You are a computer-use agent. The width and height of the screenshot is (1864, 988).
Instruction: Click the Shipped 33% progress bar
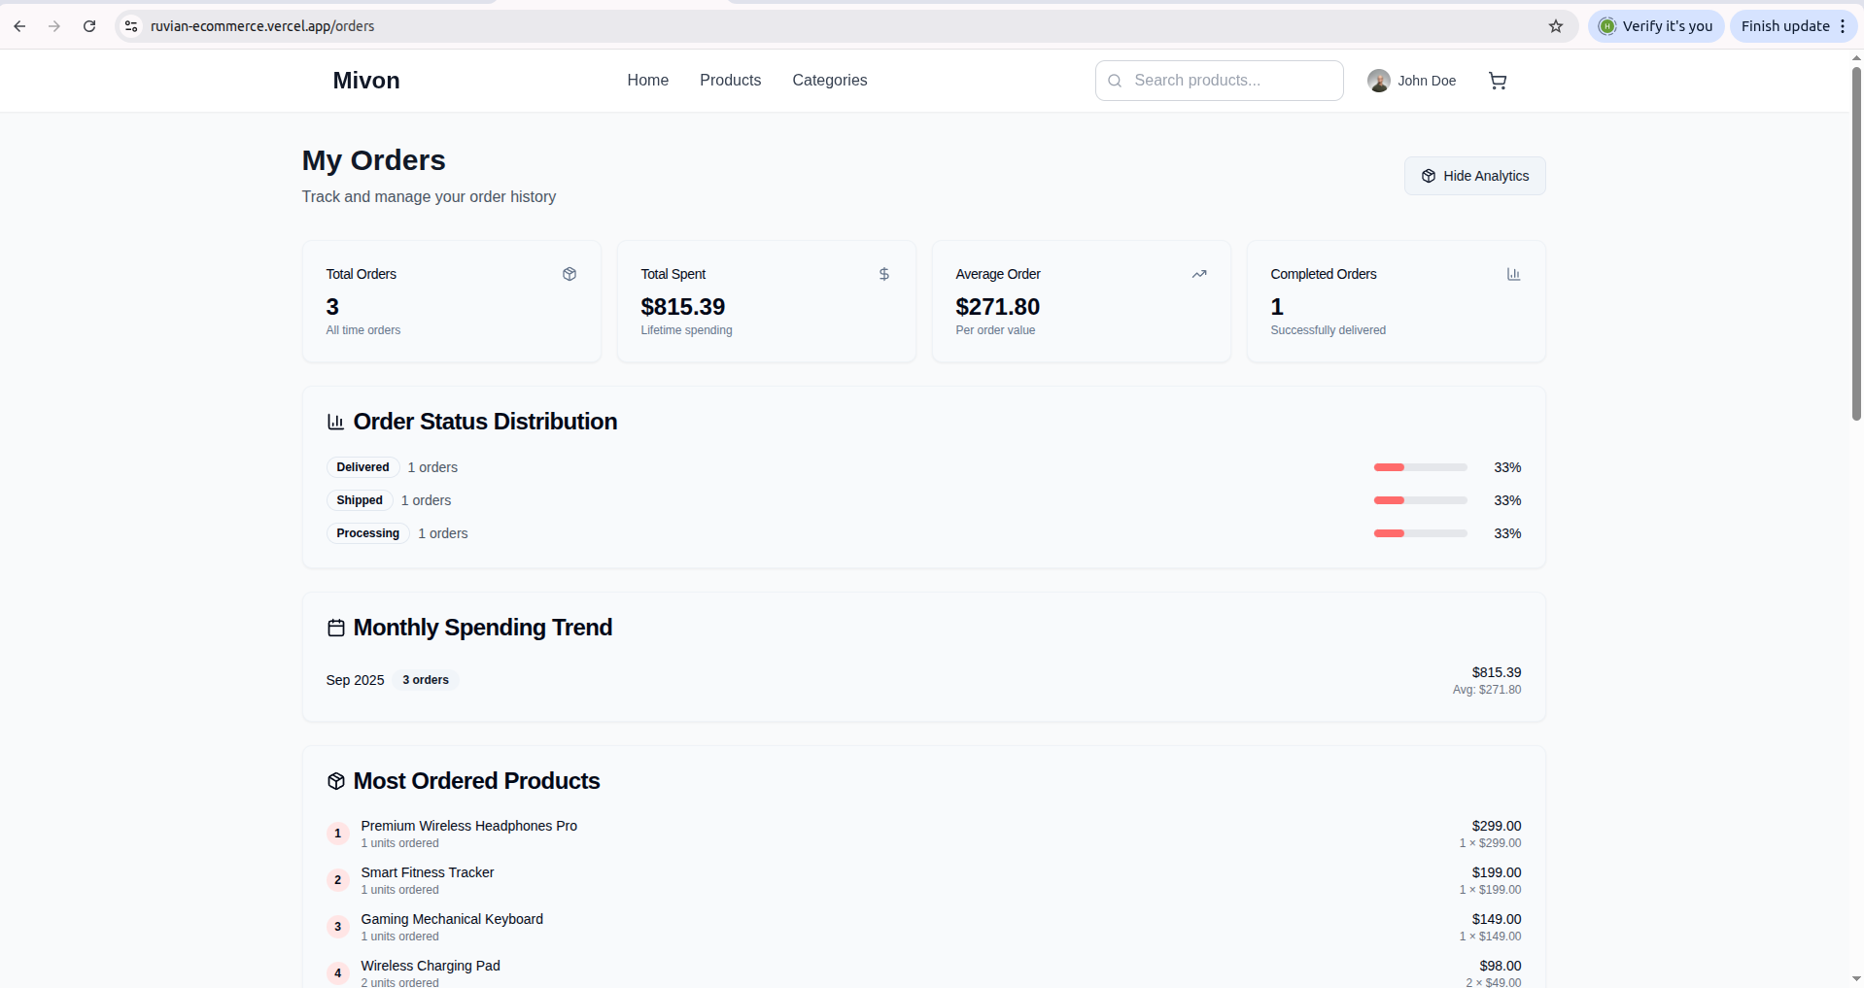pos(1420,500)
